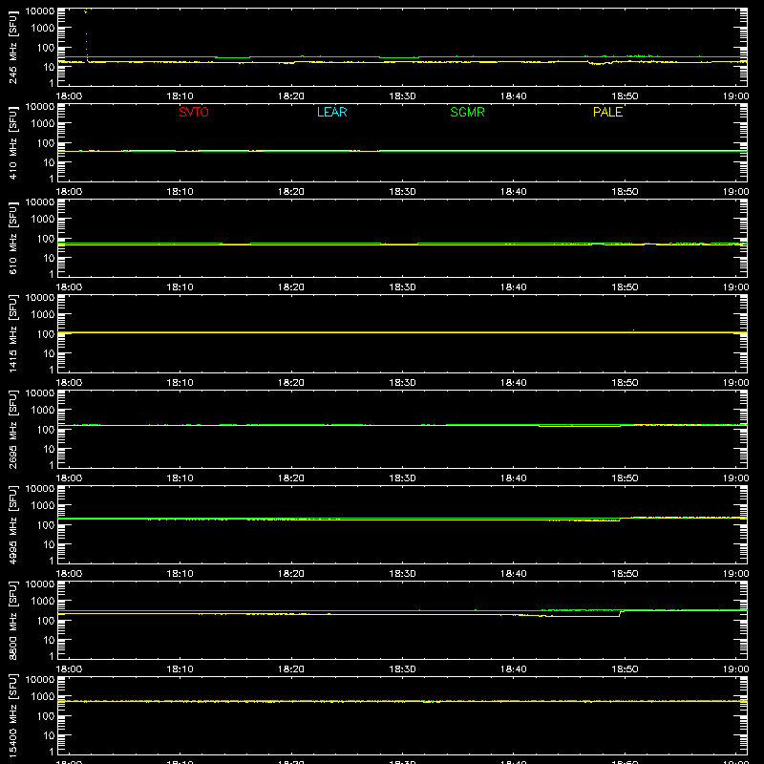Select the 410 MHz [SFU] axis title
Screen dimensions: 764x764
tap(13, 142)
